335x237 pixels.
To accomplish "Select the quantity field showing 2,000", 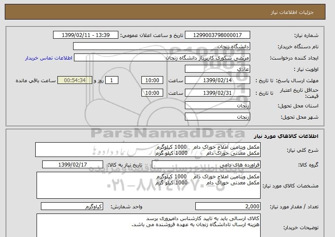I will coord(228,207).
